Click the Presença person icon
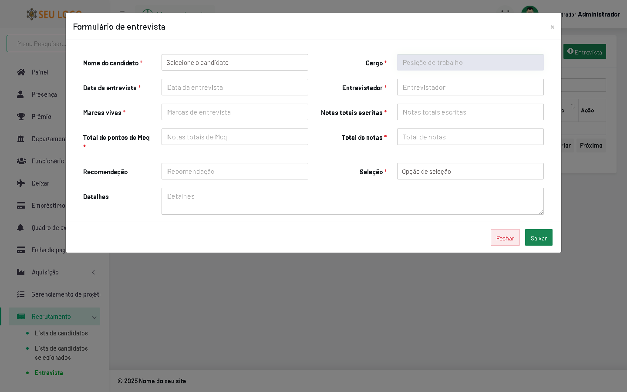This screenshot has height=392, width=627. [x=20, y=95]
